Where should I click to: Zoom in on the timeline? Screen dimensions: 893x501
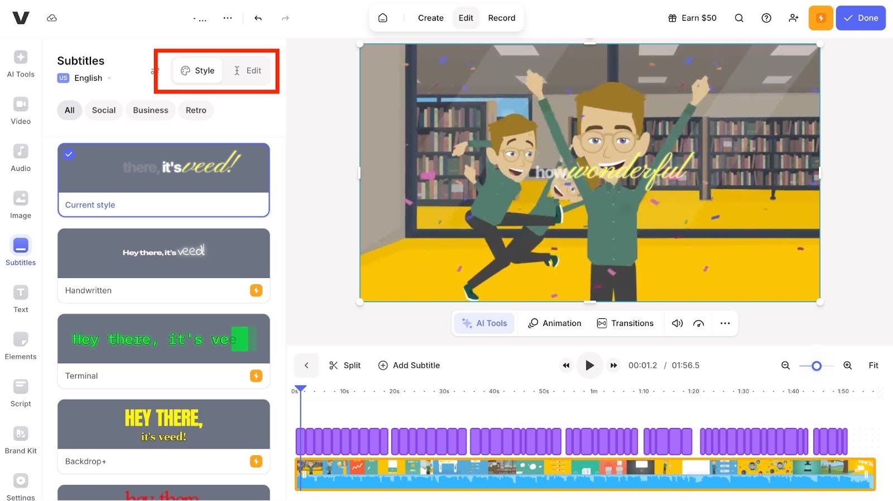[847, 366]
